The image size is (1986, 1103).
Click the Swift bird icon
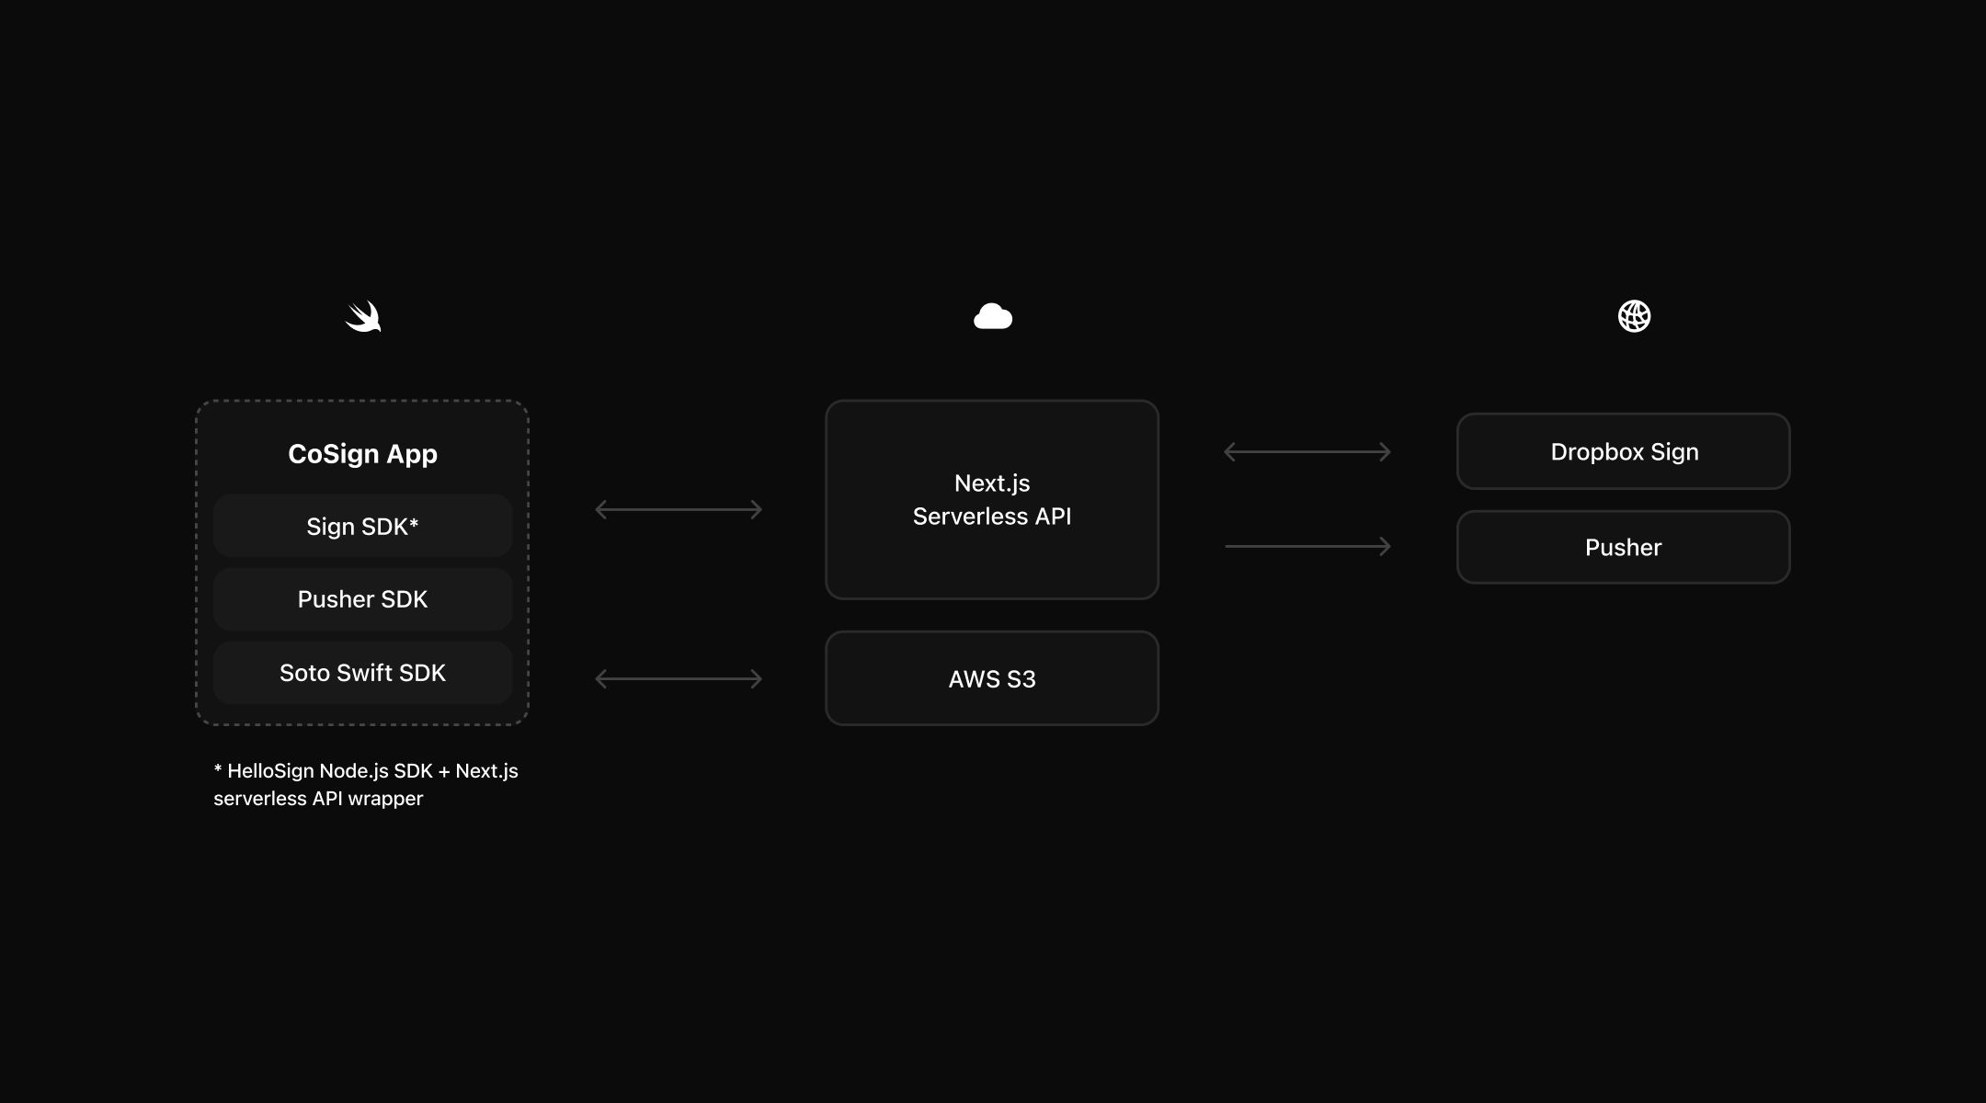[x=362, y=316]
